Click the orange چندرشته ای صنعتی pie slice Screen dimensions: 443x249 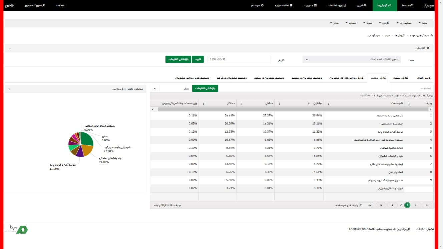pyautogui.click(x=87, y=151)
